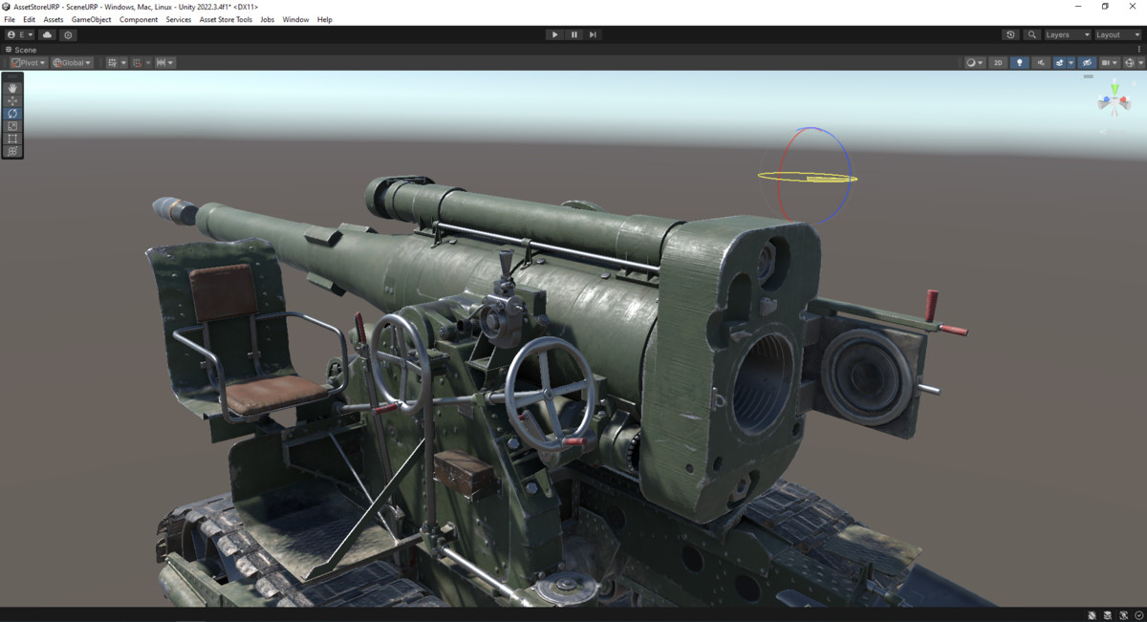Click the Search icon near Layers

tap(1031, 34)
